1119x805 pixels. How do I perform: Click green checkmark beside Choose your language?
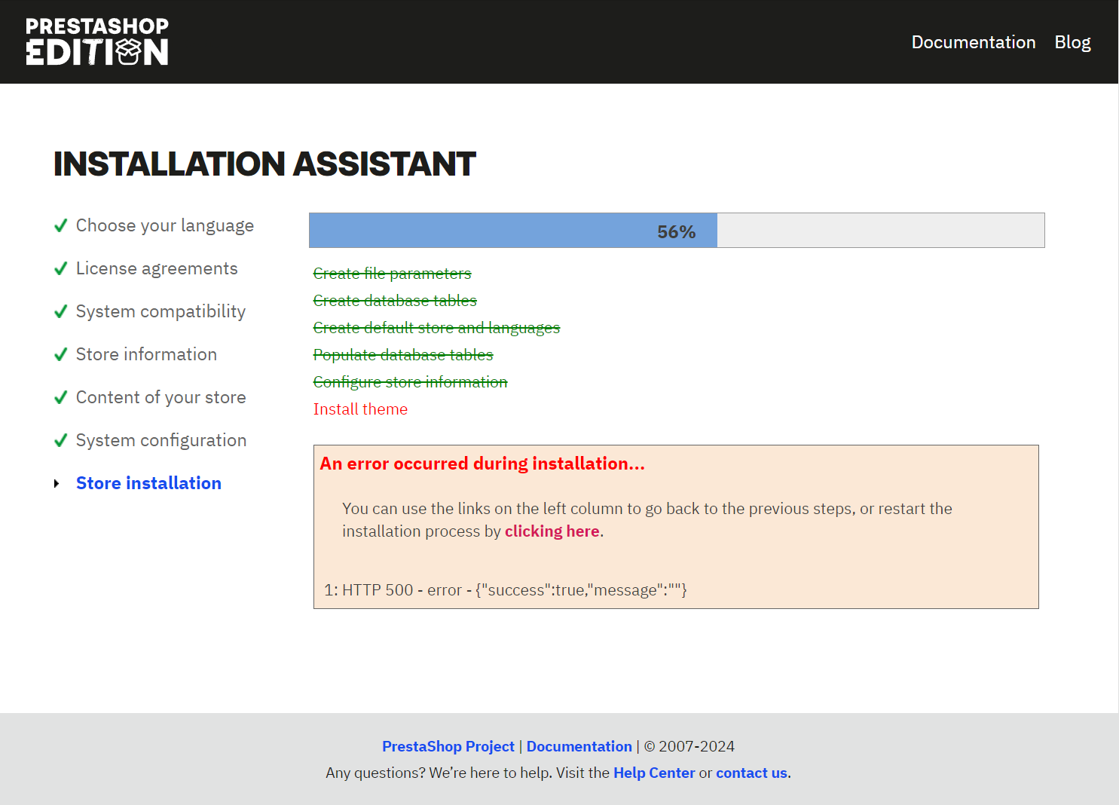(61, 225)
